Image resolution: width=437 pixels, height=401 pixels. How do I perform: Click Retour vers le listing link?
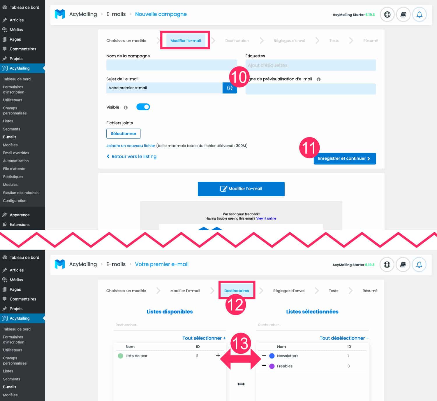(132, 156)
